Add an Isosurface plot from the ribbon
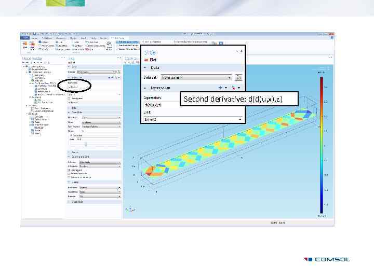Screen dimensions: 374x280 (61, 46)
